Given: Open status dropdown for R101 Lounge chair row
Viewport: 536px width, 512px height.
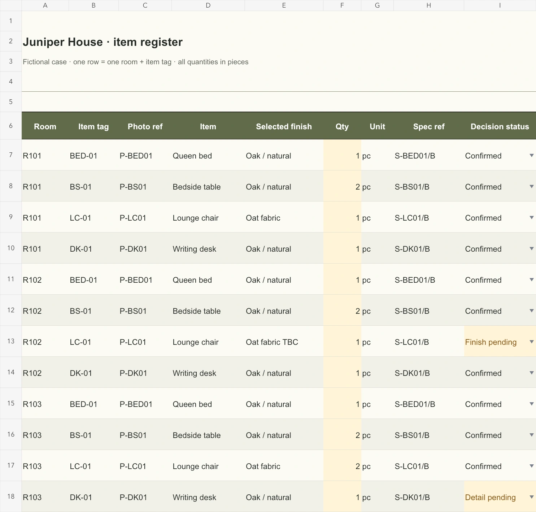Looking at the screenshot, I should coord(531,217).
